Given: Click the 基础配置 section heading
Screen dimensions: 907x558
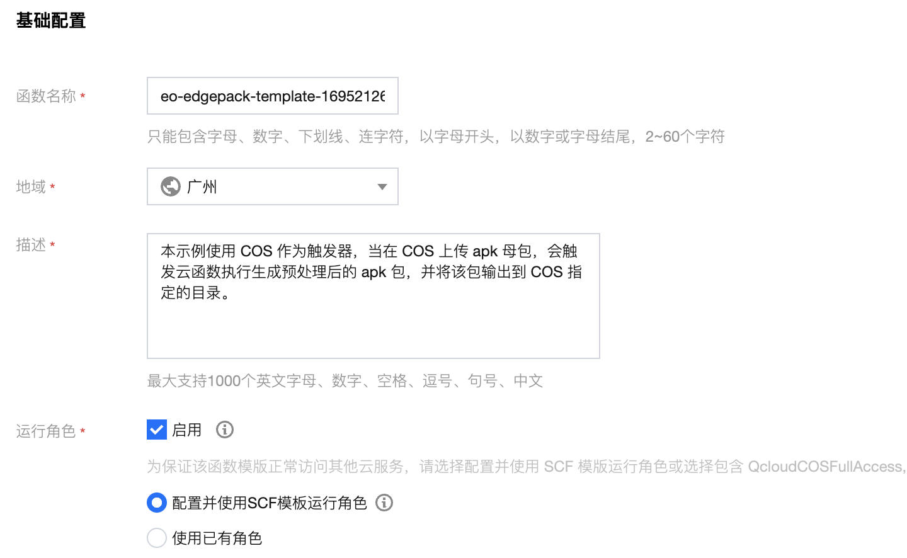Looking at the screenshot, I should coord(51,21).
